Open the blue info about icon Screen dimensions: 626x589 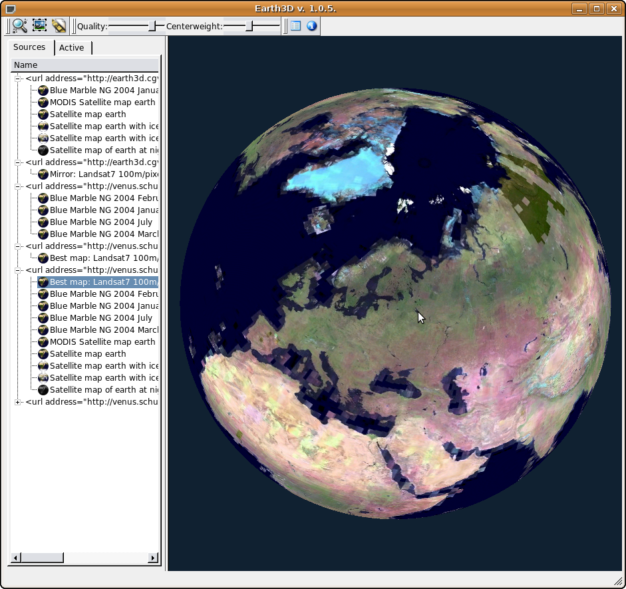(311, 26)
